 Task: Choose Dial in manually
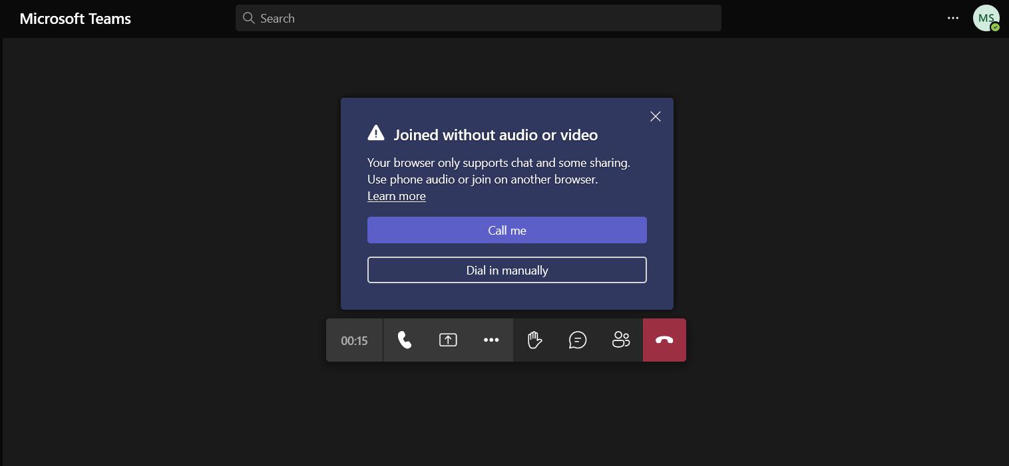coord(507,270)
